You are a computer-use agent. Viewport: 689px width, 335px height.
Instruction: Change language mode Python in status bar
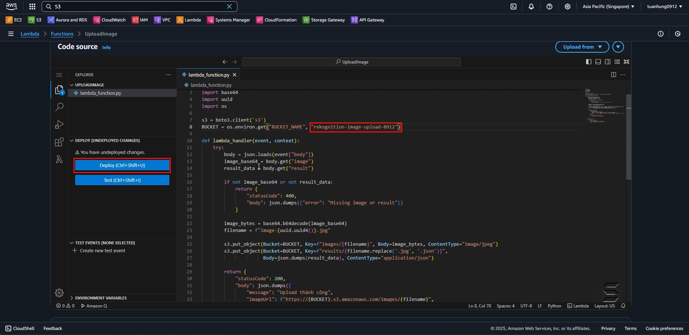(x=554, y=306)
